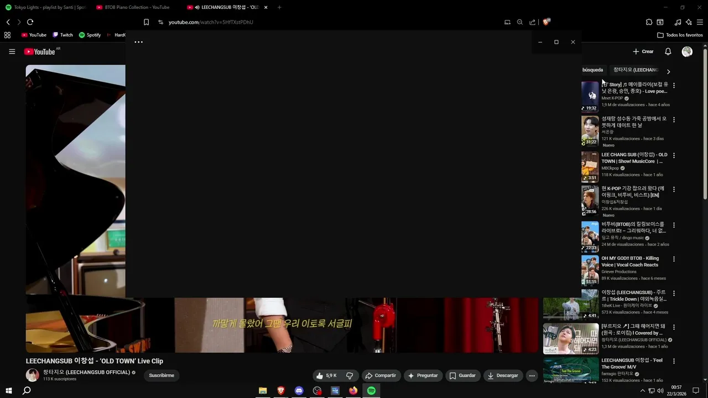Go back in browser history
Image resolution: width=708 pixels, height=398 pixels.
click(x=8, y=22)
